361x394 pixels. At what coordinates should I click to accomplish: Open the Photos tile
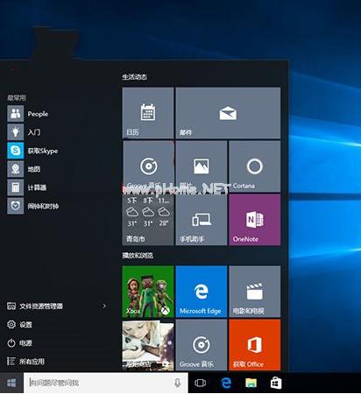click(x=202, y=166)
